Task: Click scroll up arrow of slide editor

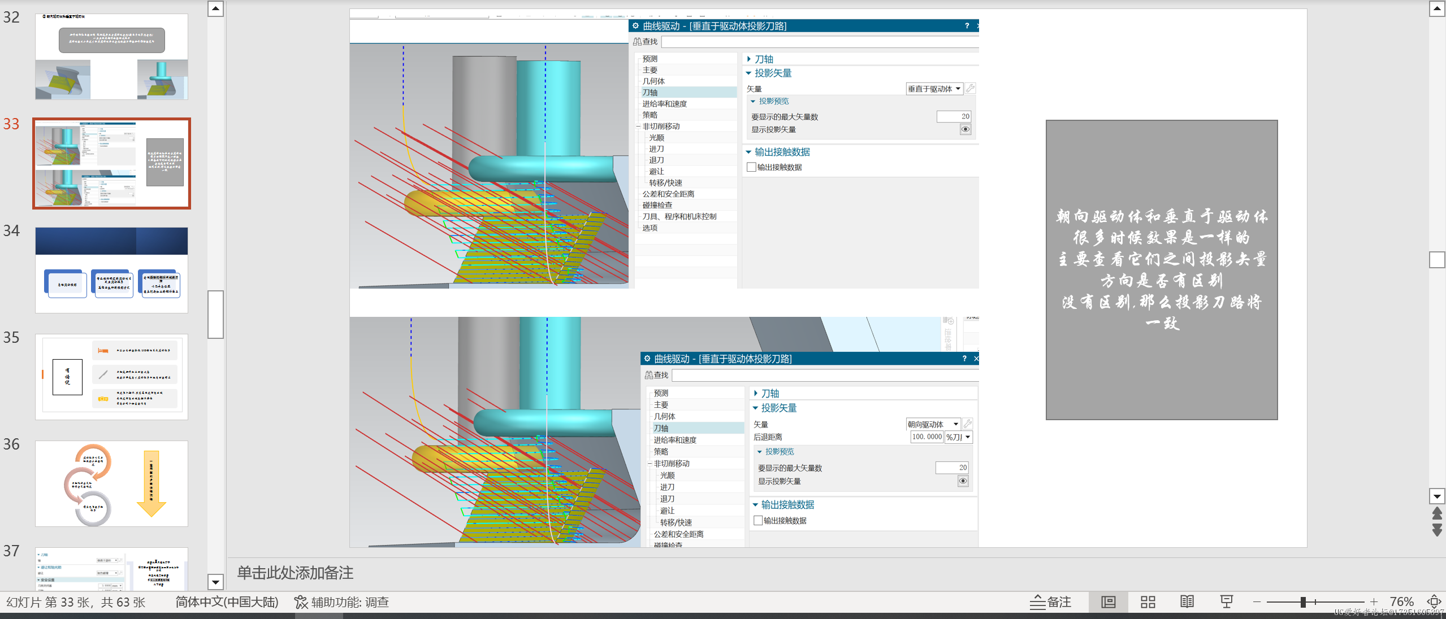Action: coord(1437,8)
